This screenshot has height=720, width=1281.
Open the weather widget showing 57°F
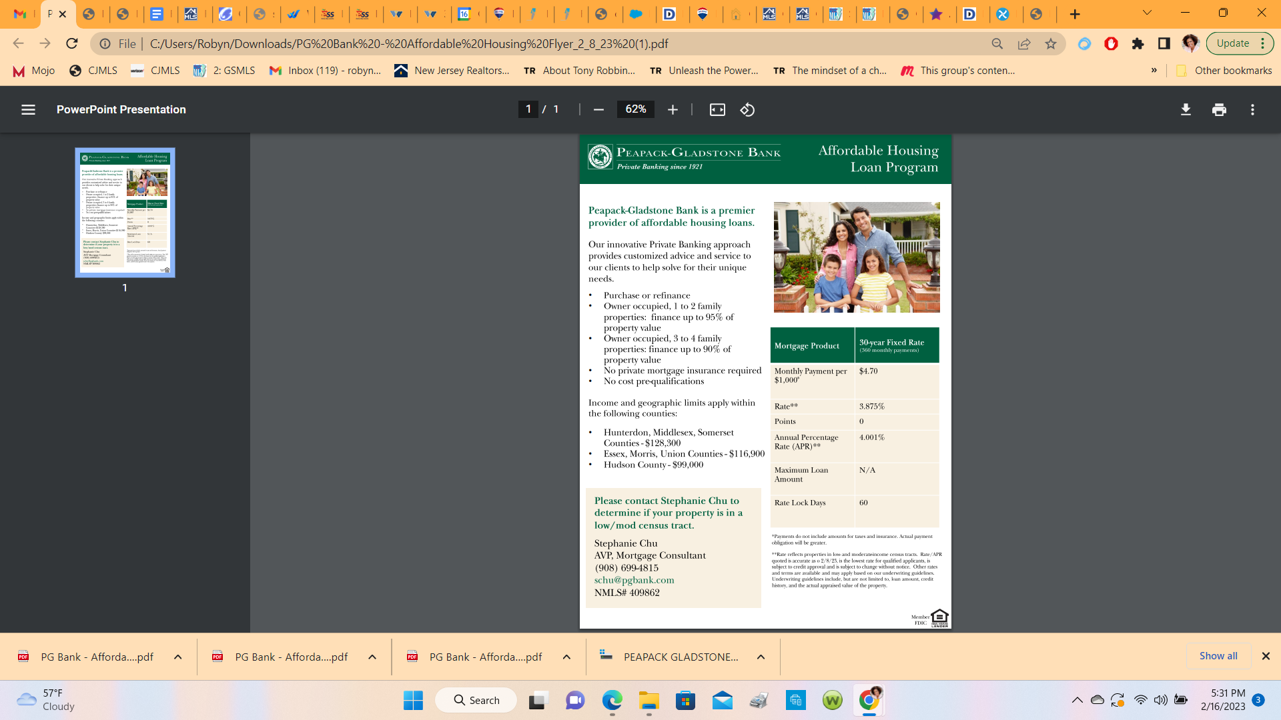point(47,700)
